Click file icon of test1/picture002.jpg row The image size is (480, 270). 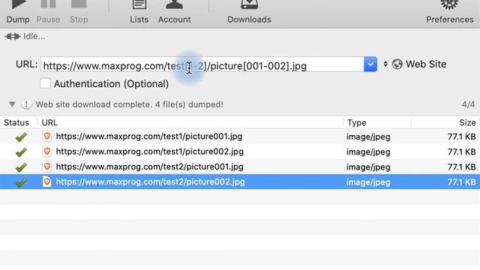[46, 151]
